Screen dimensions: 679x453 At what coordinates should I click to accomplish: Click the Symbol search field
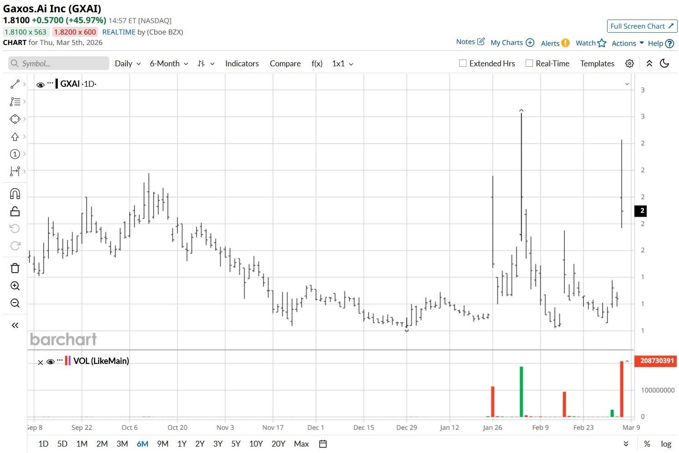[x=59, y=64]
